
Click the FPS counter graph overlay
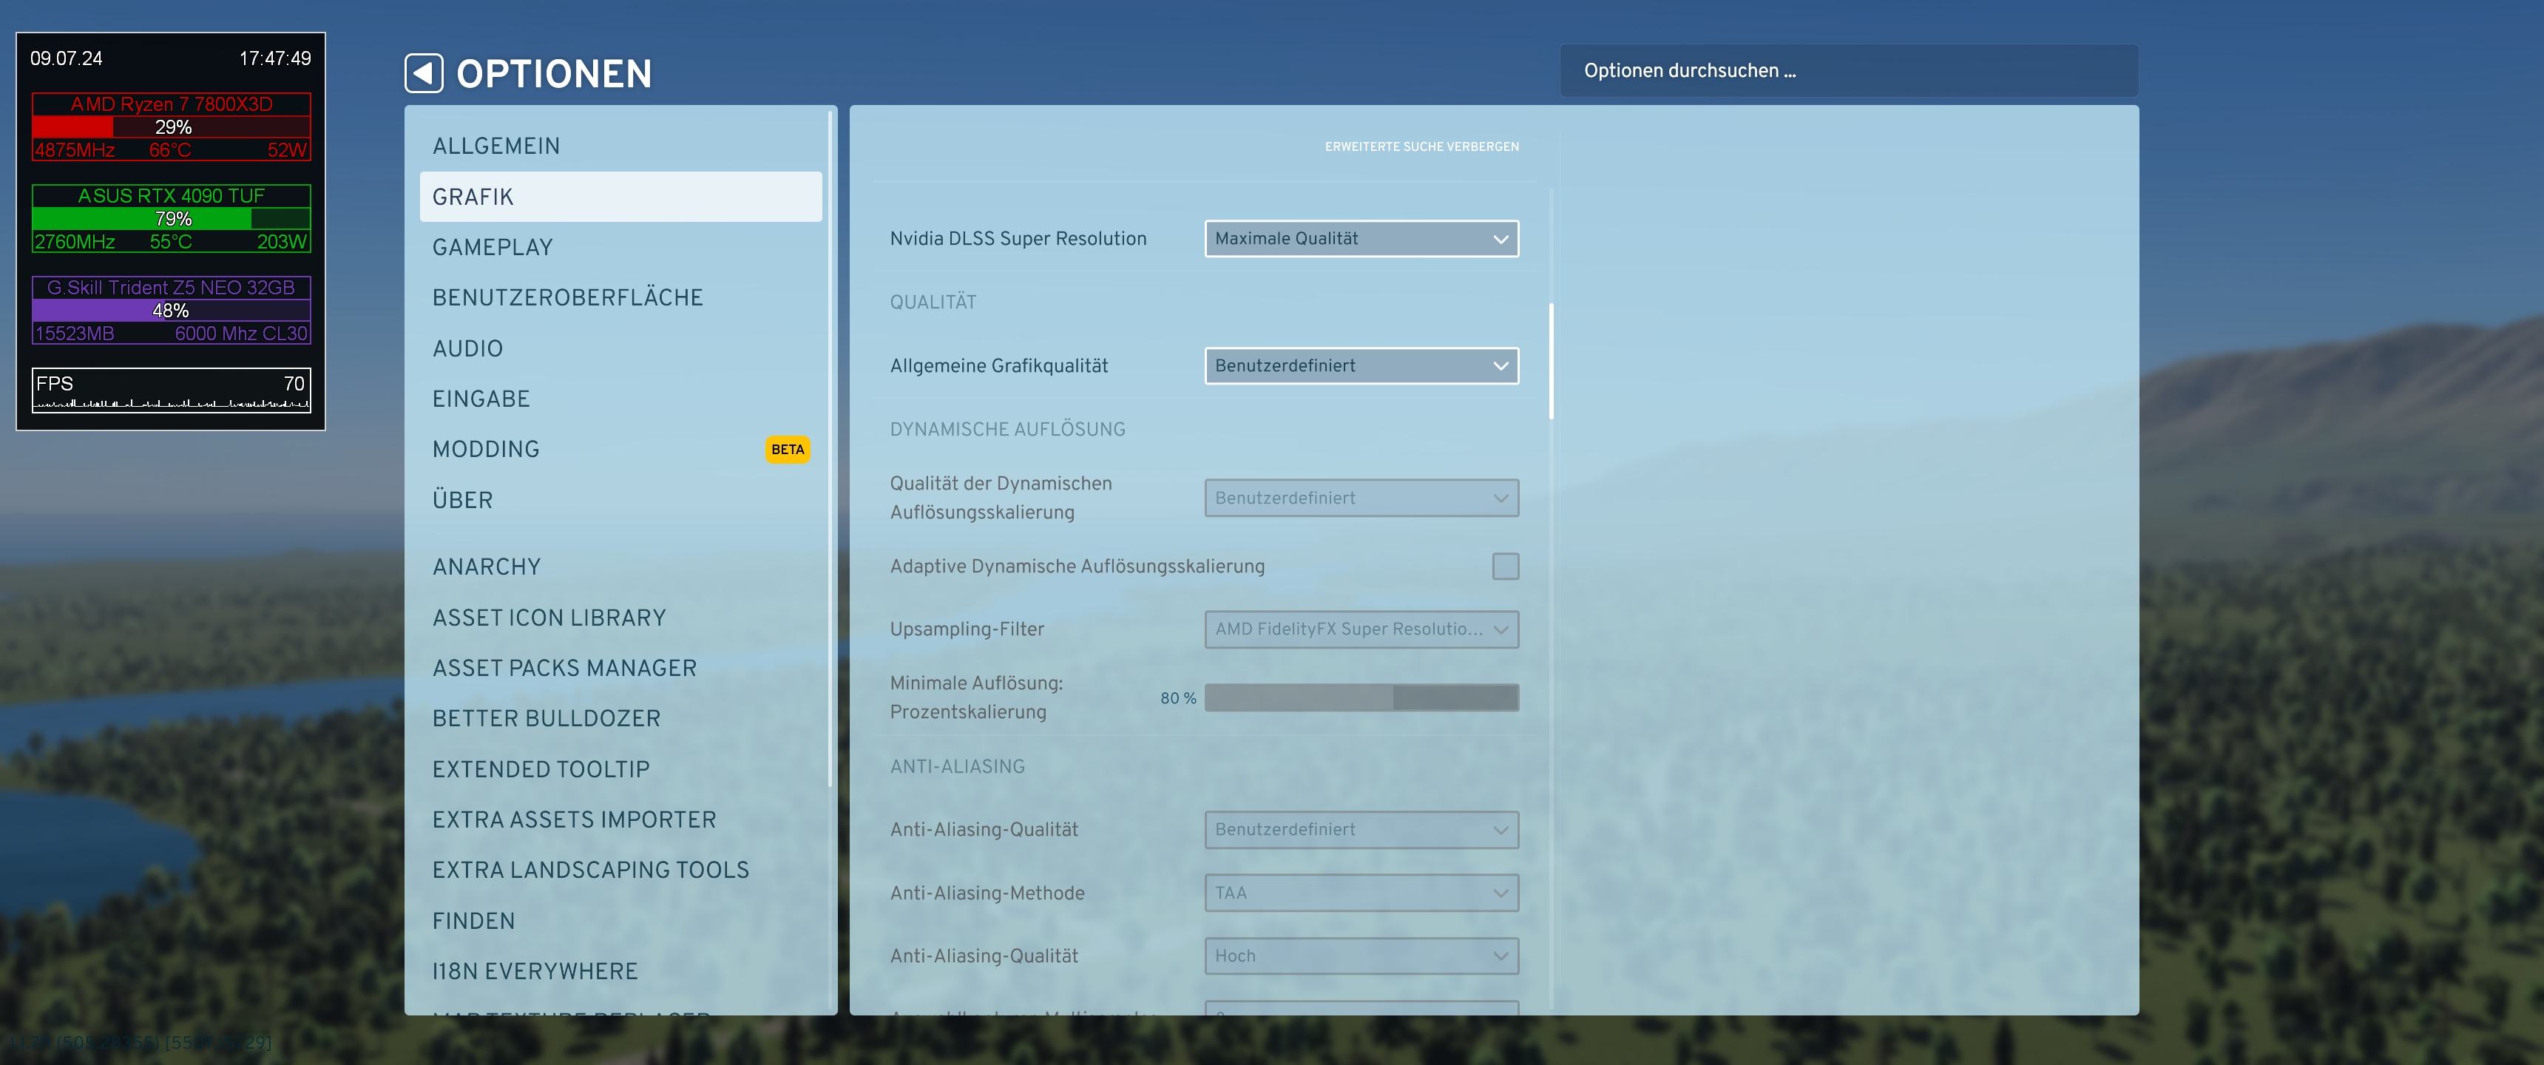coord(171,390)
